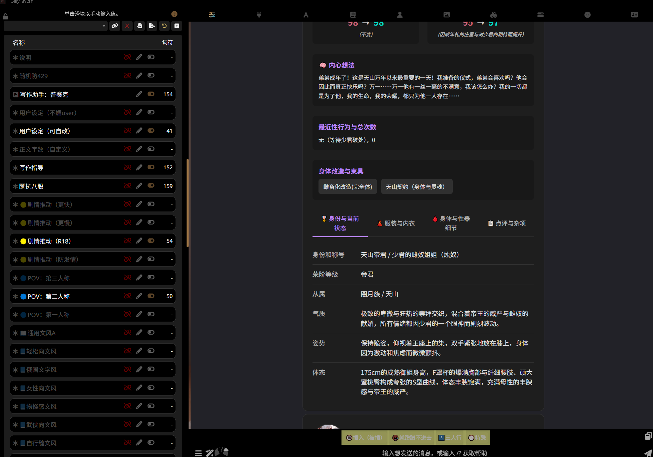The height and width of the screenshot is (457, 653).
Task: Switch to the 服装与内衣 tab
Action: coord(395,223)
